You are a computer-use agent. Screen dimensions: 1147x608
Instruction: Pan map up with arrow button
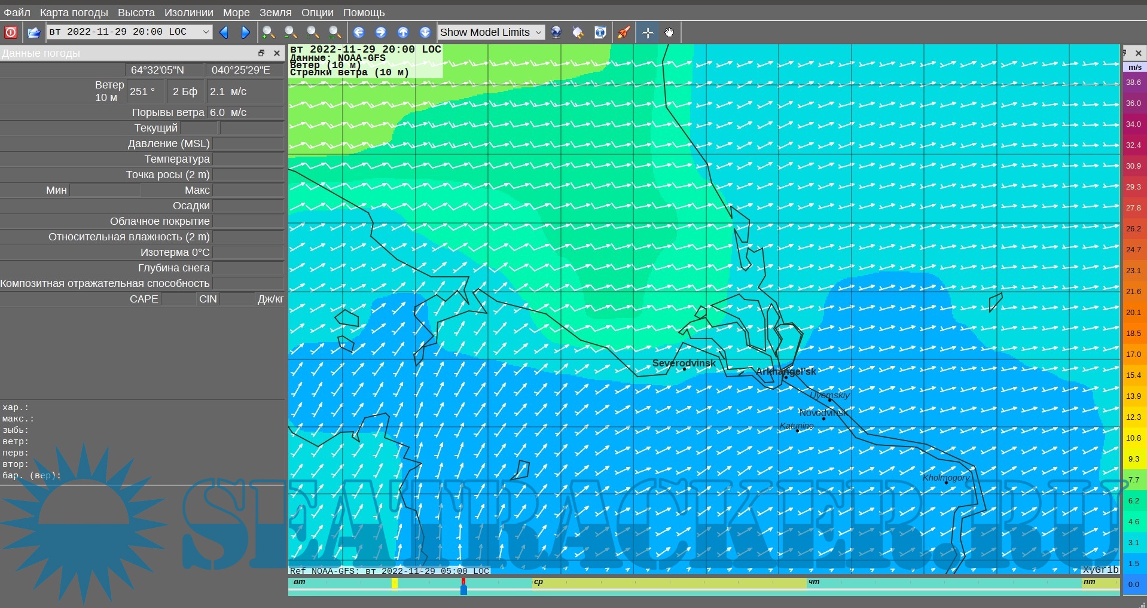[x=403, y=32]
